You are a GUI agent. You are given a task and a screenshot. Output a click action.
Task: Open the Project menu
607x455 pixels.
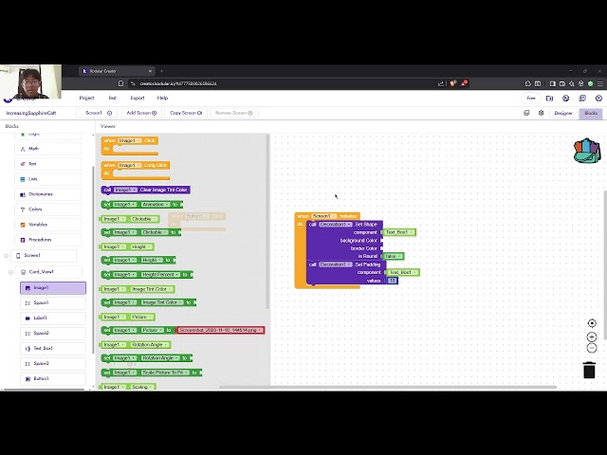pyautogui.click(x=86, y=98)
